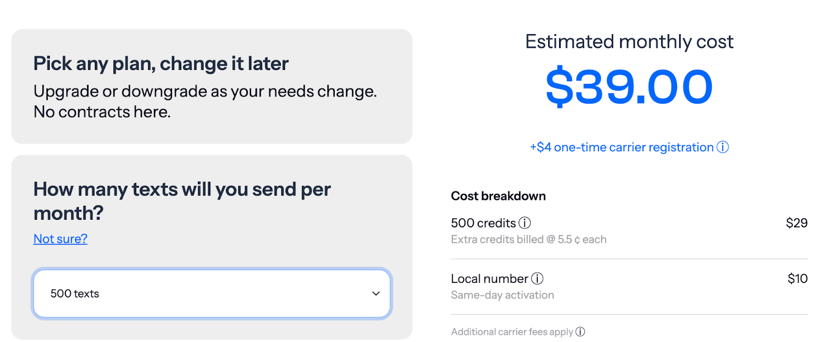The width and height of the screenshot is (829, 342).
Task: Click the "Not sure?" link
Action: (60, 239)
